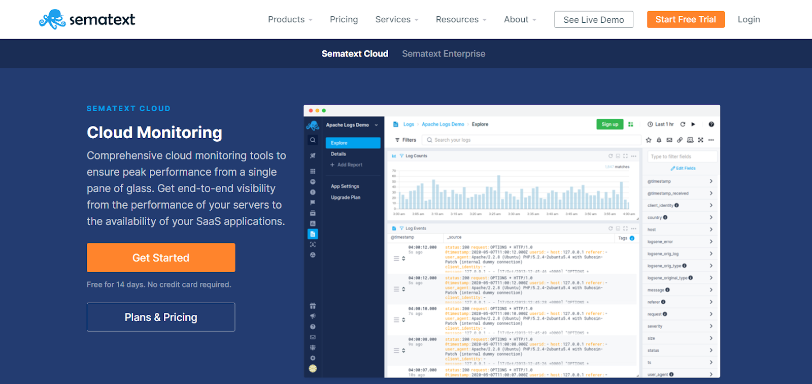Click the green grid icon beside Sign up
812x384 pixels.
click(631, 124)
